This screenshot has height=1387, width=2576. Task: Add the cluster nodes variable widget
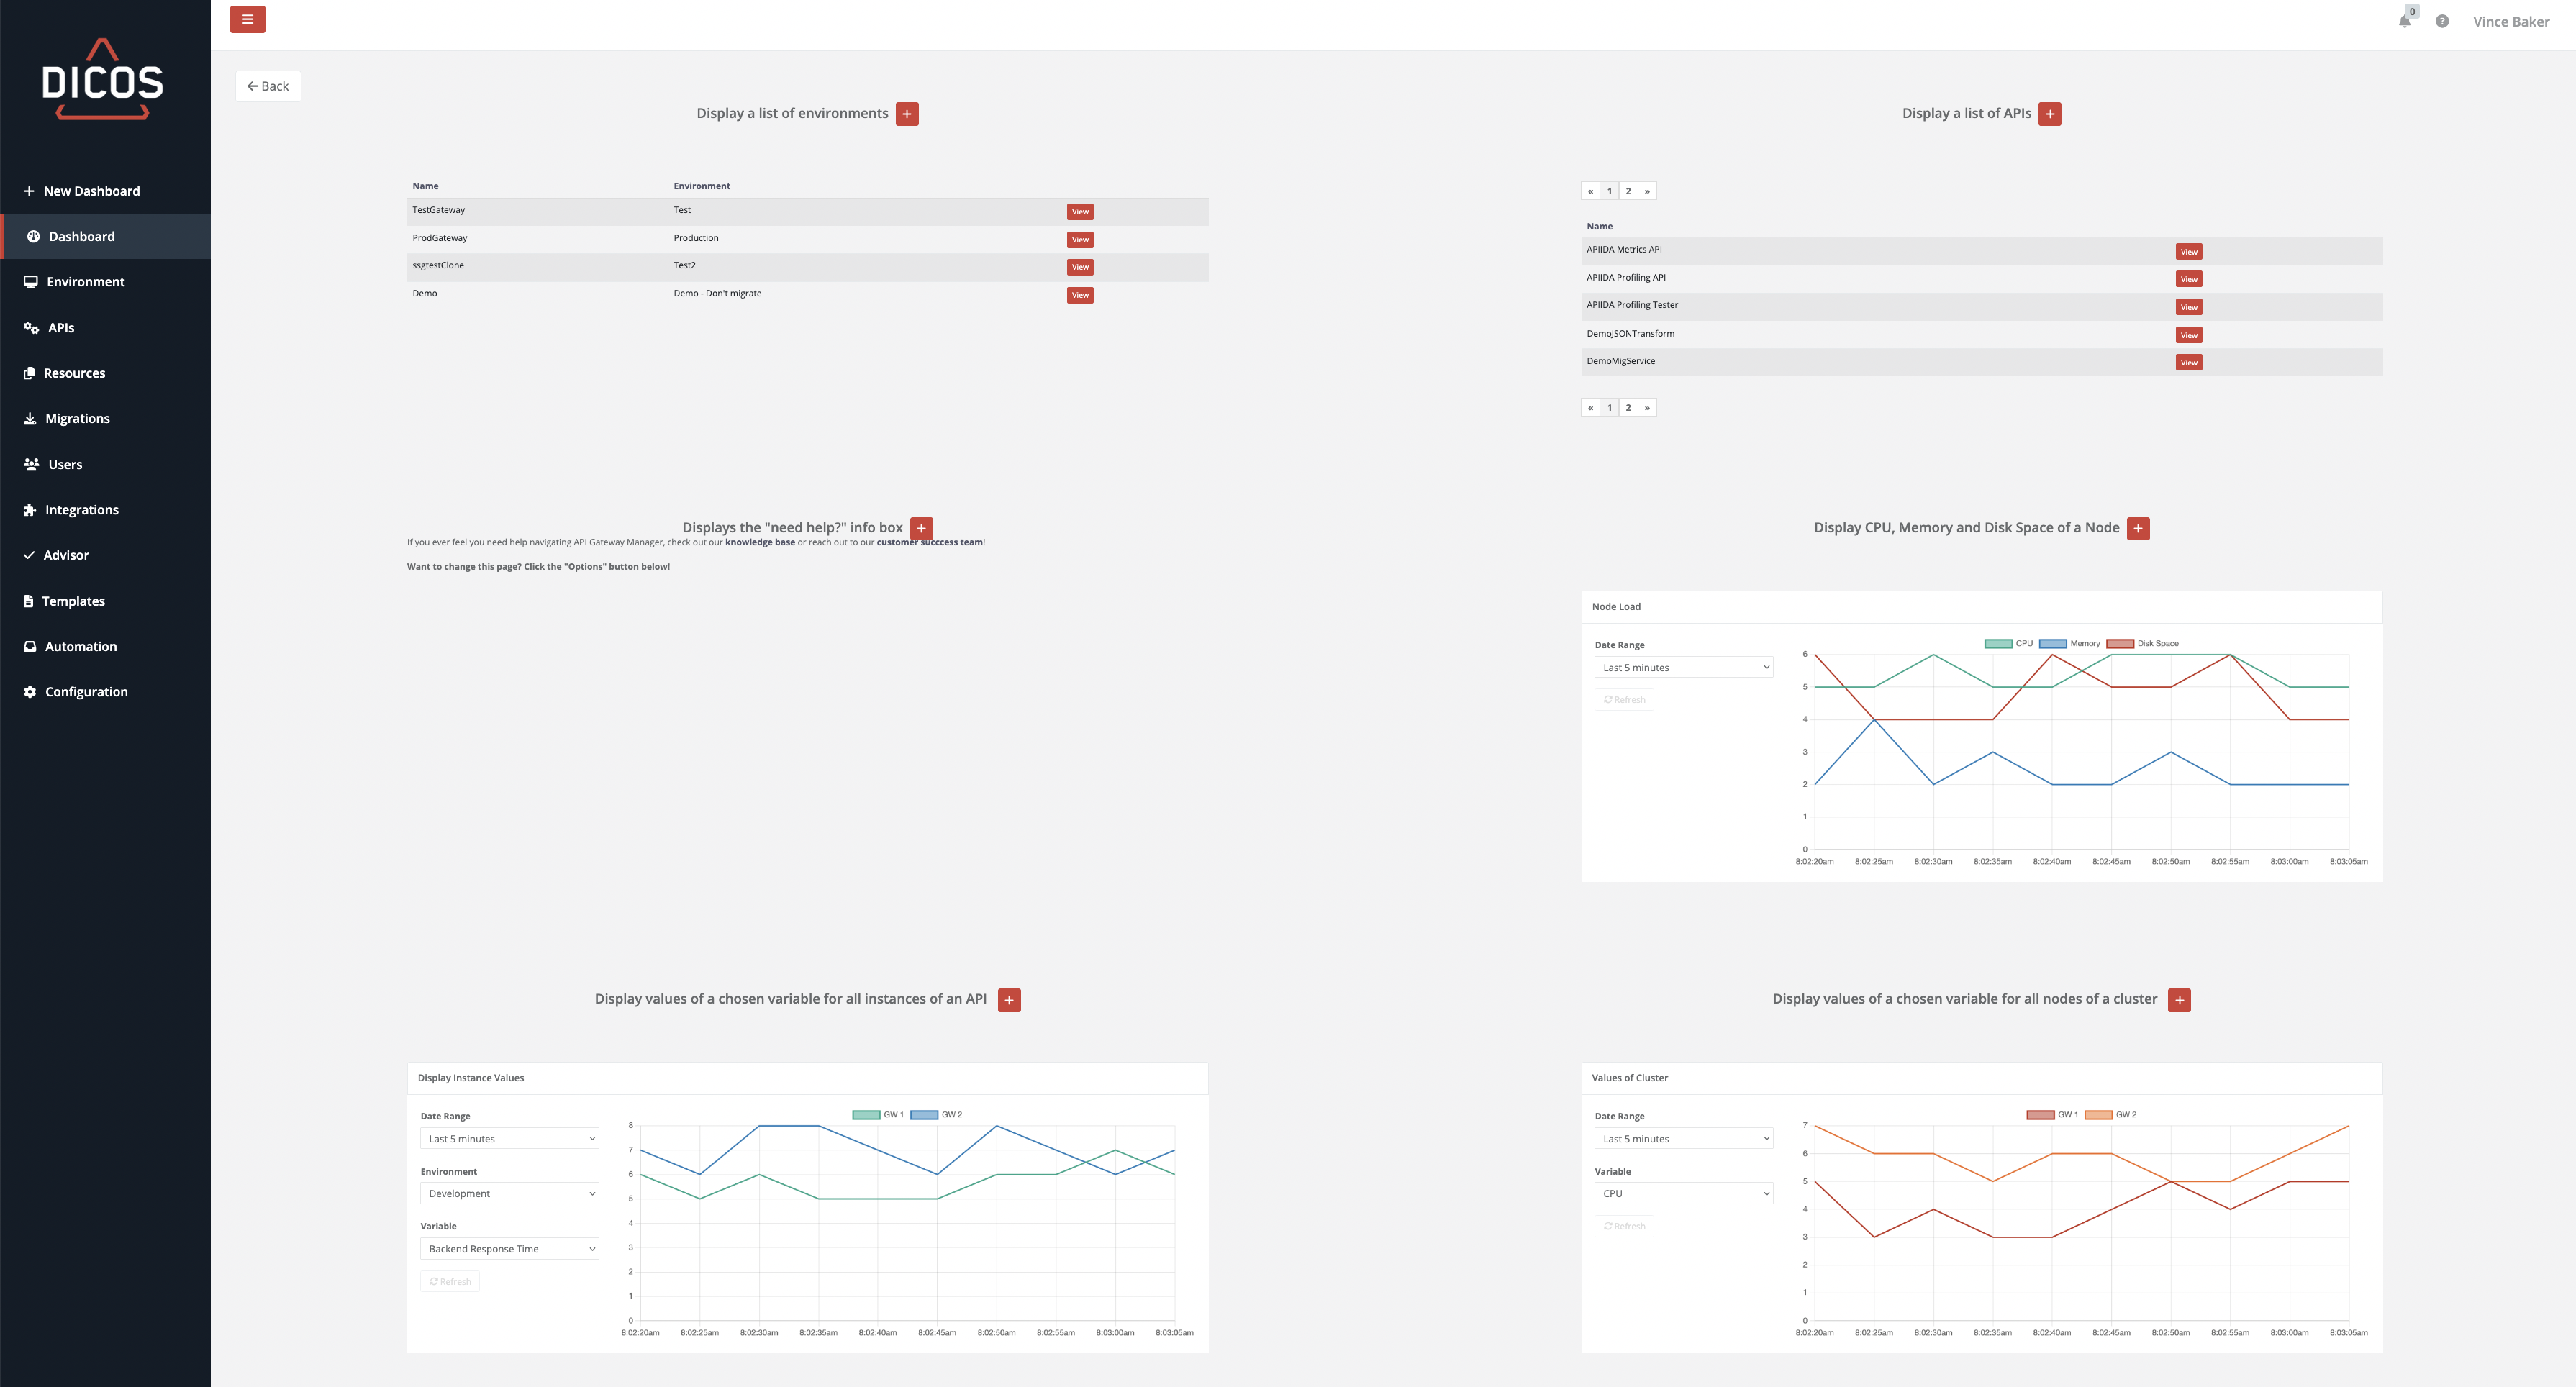(2179, 1000)
